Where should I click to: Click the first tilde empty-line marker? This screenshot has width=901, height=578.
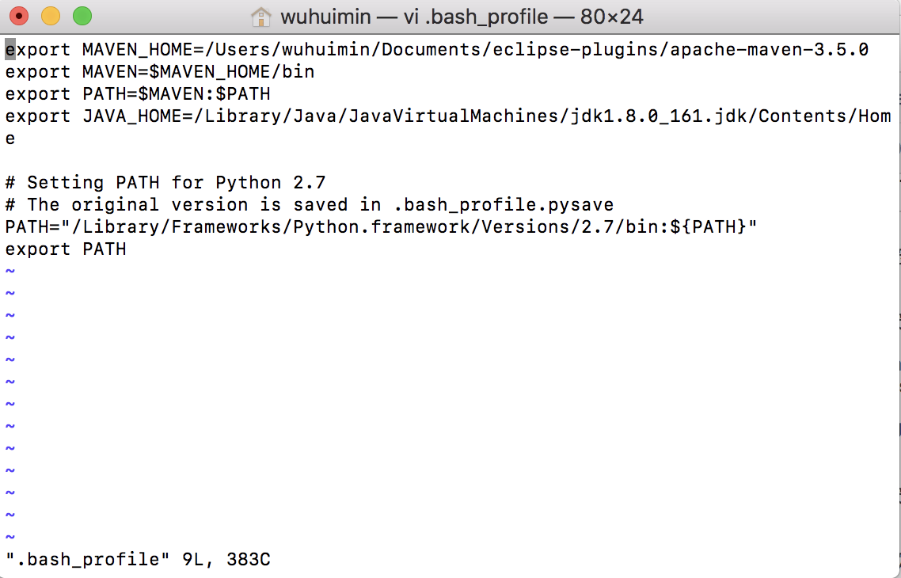(x=10, y=271)
